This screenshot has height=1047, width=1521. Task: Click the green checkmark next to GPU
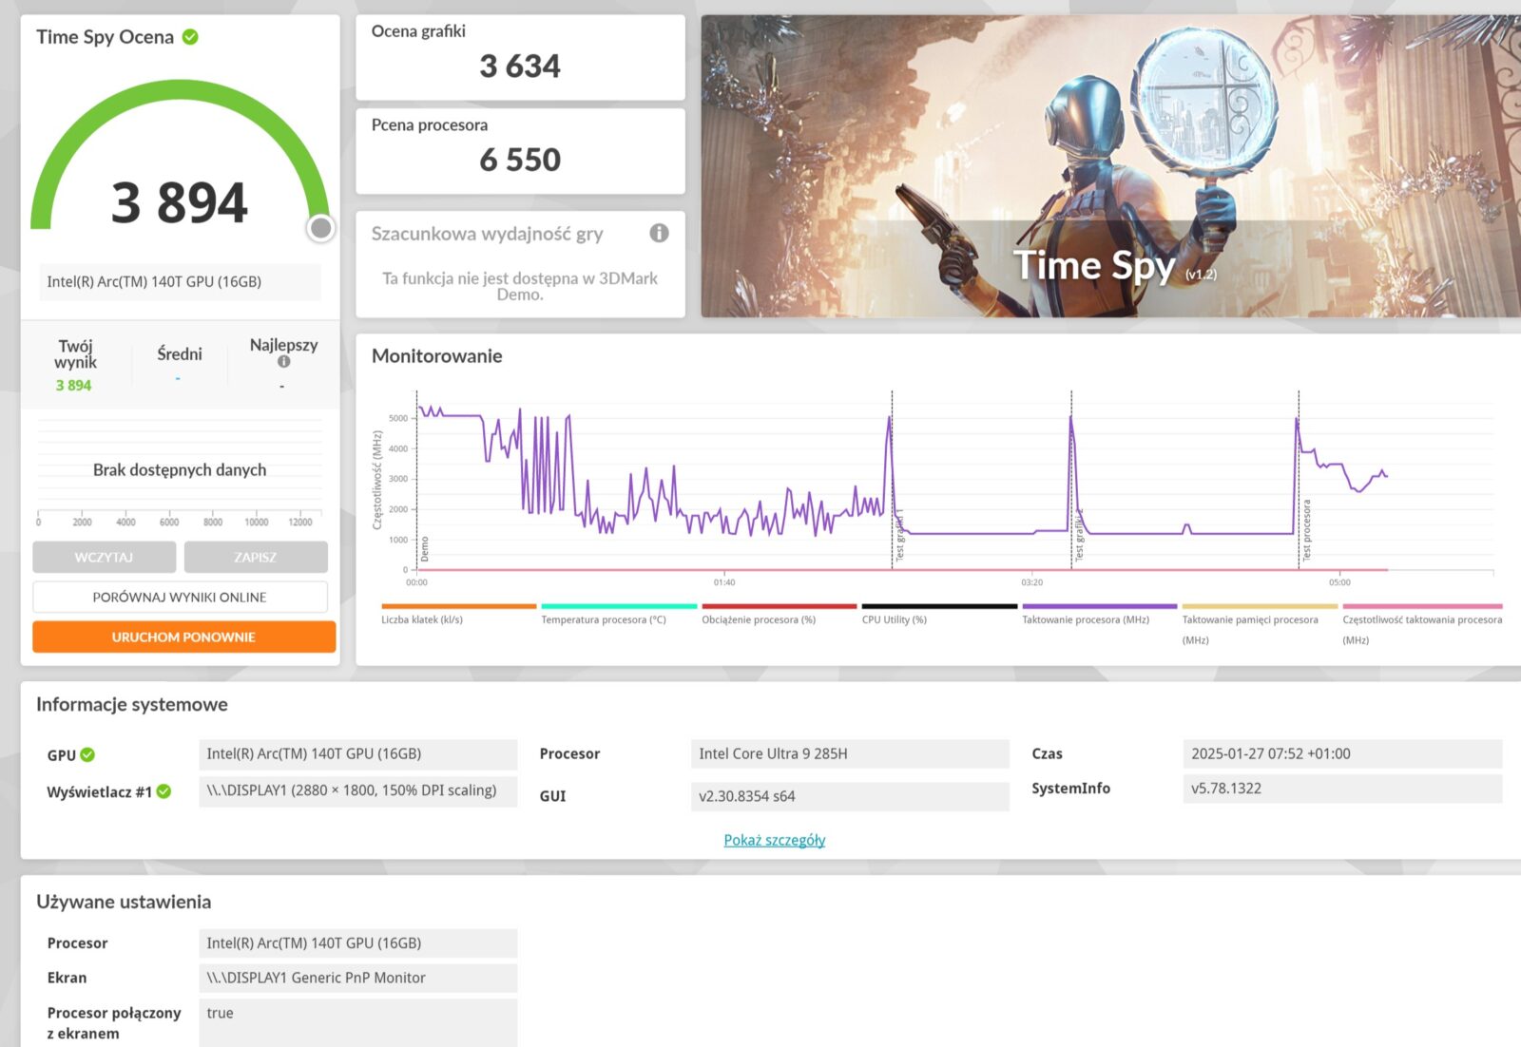pyautogui.click(x=87, y=754)
